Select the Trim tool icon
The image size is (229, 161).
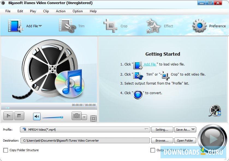point(67,26)
